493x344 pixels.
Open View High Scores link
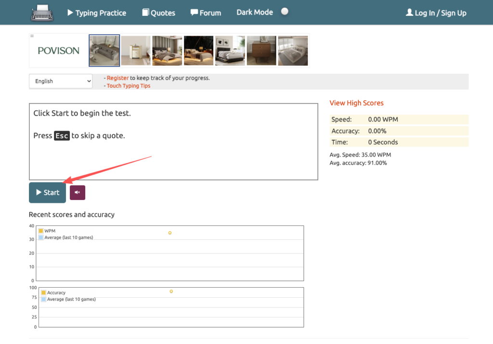356,103
